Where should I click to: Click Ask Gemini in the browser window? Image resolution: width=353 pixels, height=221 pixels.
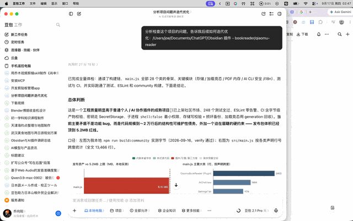pyautogui.click(x=340, y=12)
